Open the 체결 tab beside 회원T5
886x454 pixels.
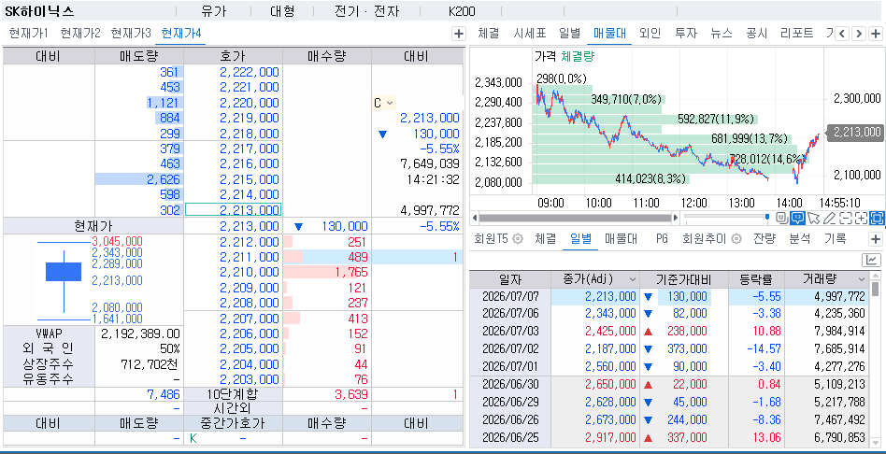[545, 239]
